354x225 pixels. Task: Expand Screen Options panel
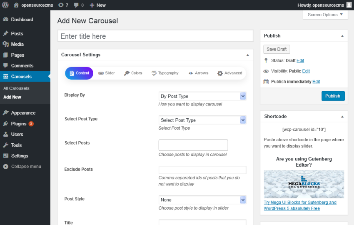pos(325,15)
